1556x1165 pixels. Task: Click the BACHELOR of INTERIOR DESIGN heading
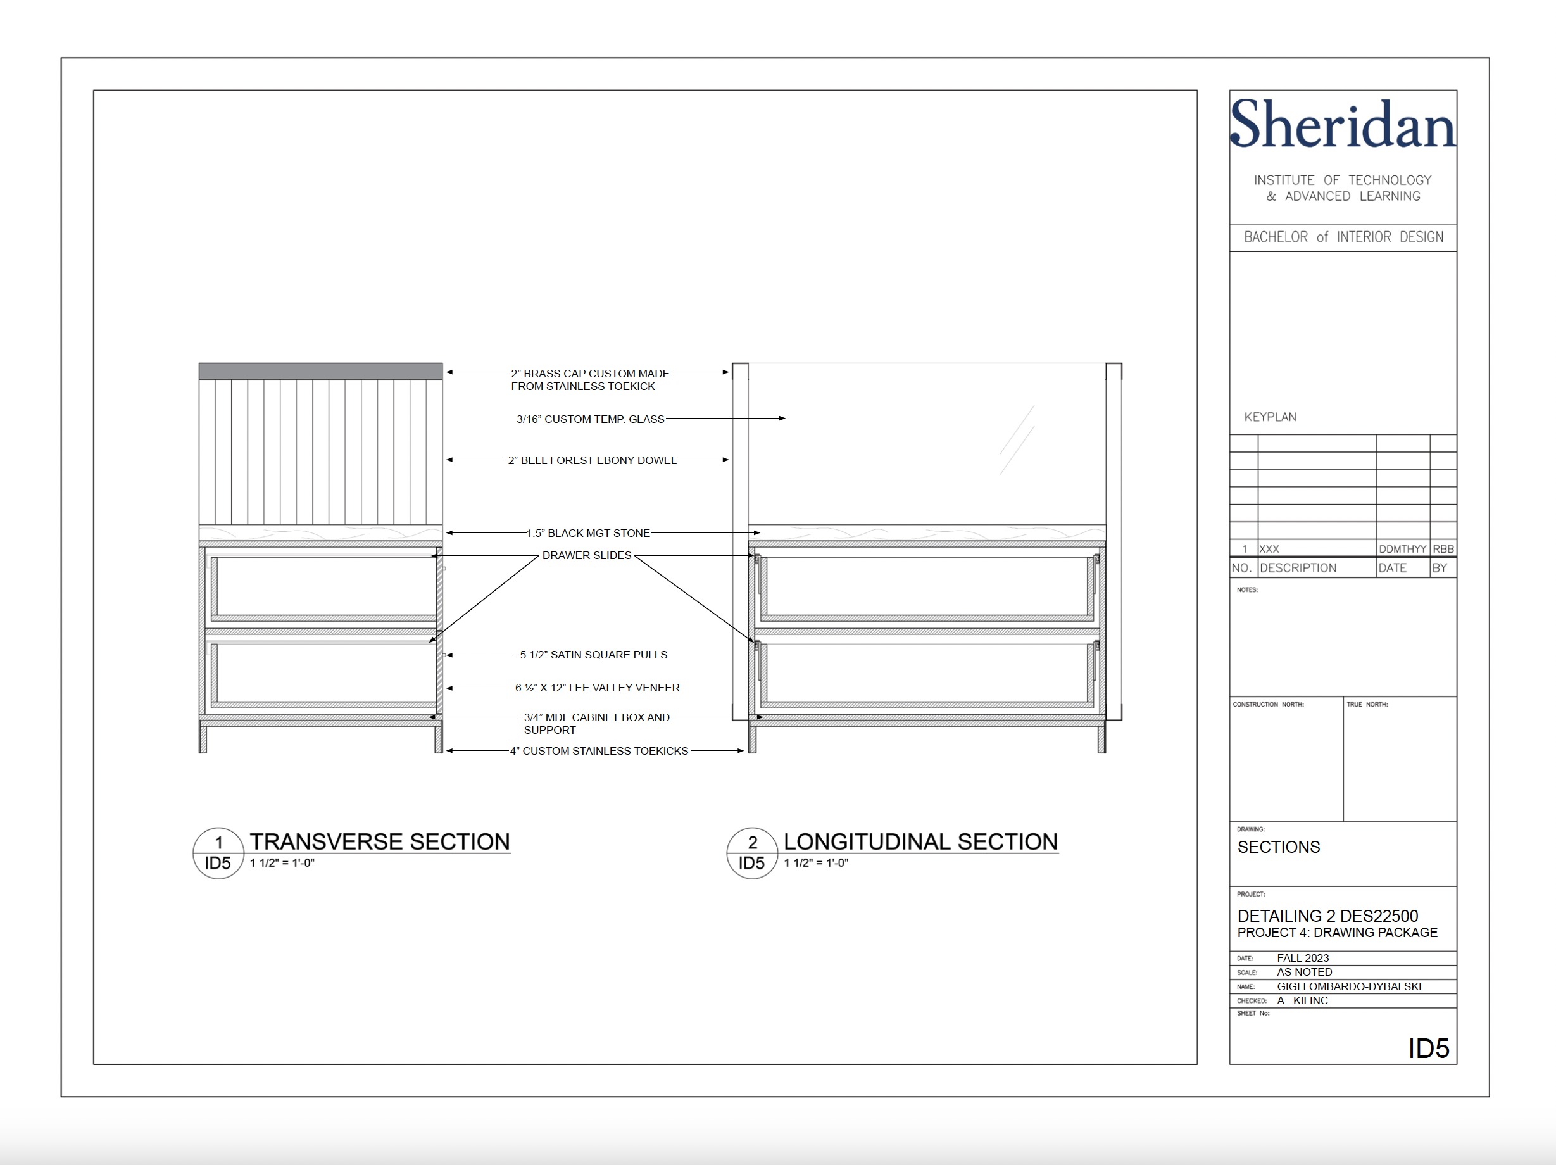pos(1343,237)
